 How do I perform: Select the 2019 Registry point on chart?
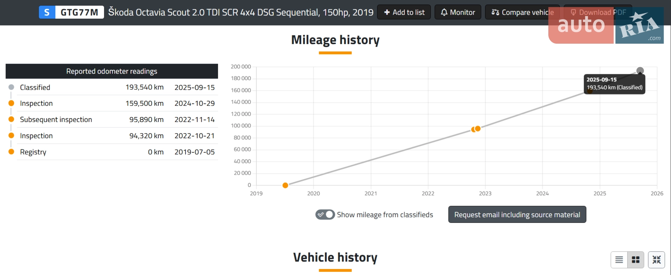tap(285, 185)
